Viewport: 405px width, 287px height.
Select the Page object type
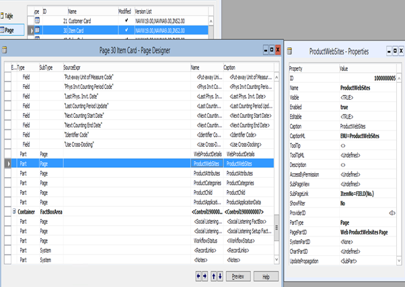(11, 30)
